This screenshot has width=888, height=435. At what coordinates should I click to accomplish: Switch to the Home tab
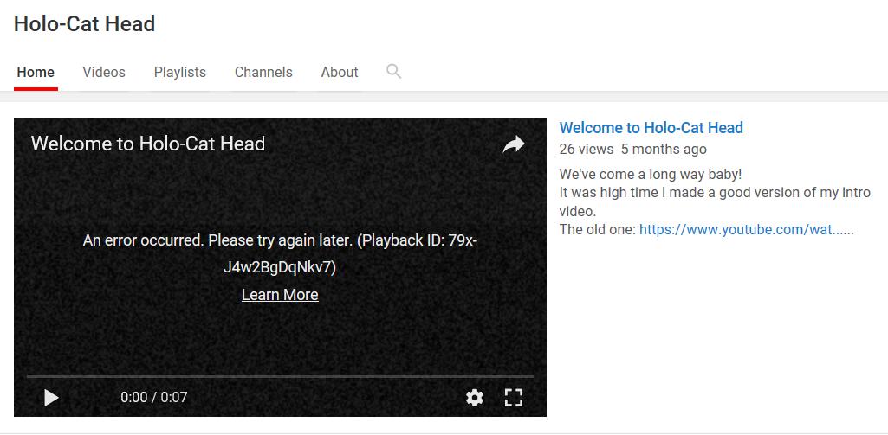click(x=36, y=73)
